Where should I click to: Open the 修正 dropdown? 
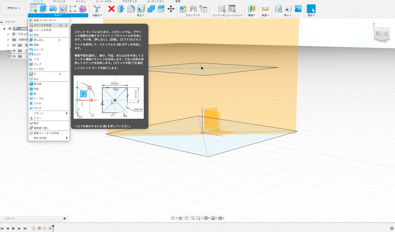tap(140, 15)
